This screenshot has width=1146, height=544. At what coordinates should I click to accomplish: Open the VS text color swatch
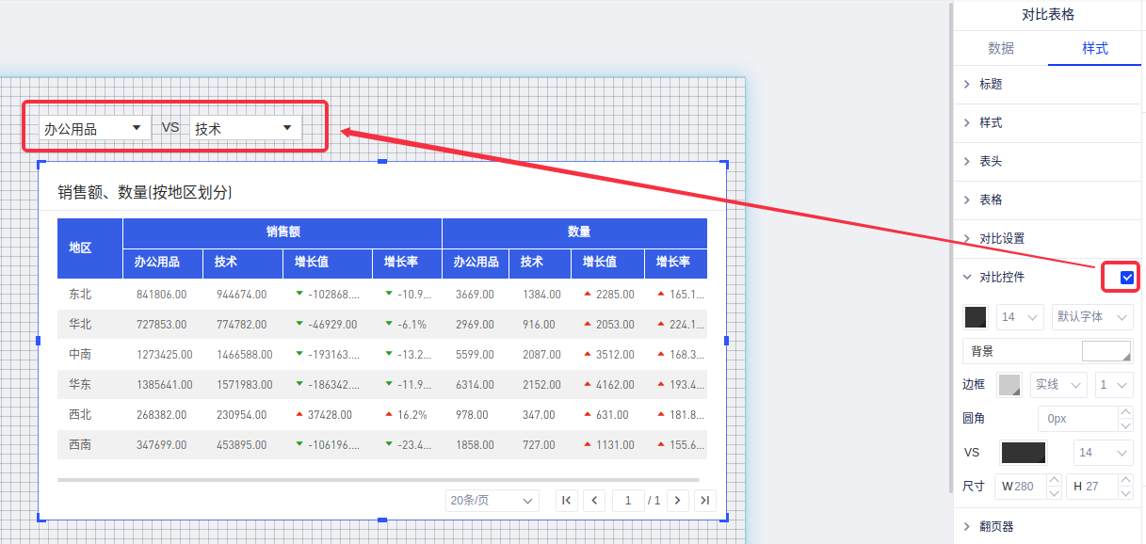coord(1024,453)
